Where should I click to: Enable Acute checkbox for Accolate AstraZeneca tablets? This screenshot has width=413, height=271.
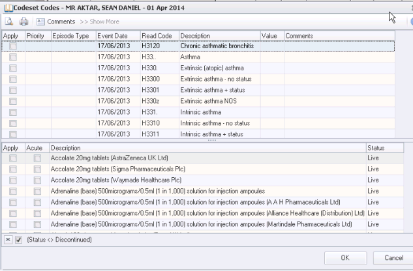pos(37,159)
